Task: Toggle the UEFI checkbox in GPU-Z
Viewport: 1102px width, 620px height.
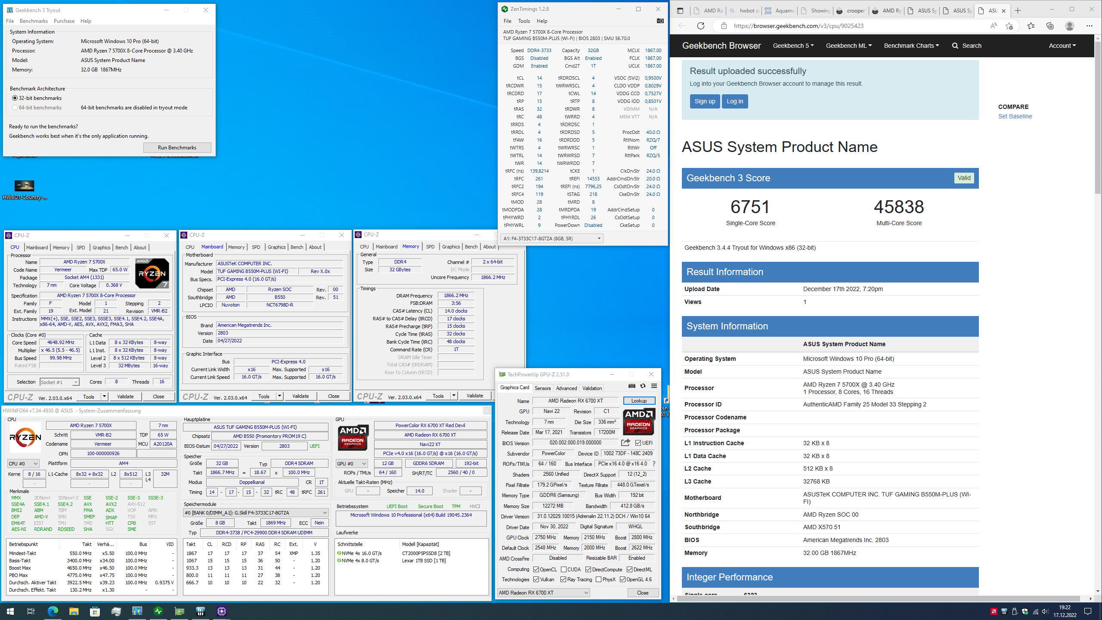Action: [638, 443]
